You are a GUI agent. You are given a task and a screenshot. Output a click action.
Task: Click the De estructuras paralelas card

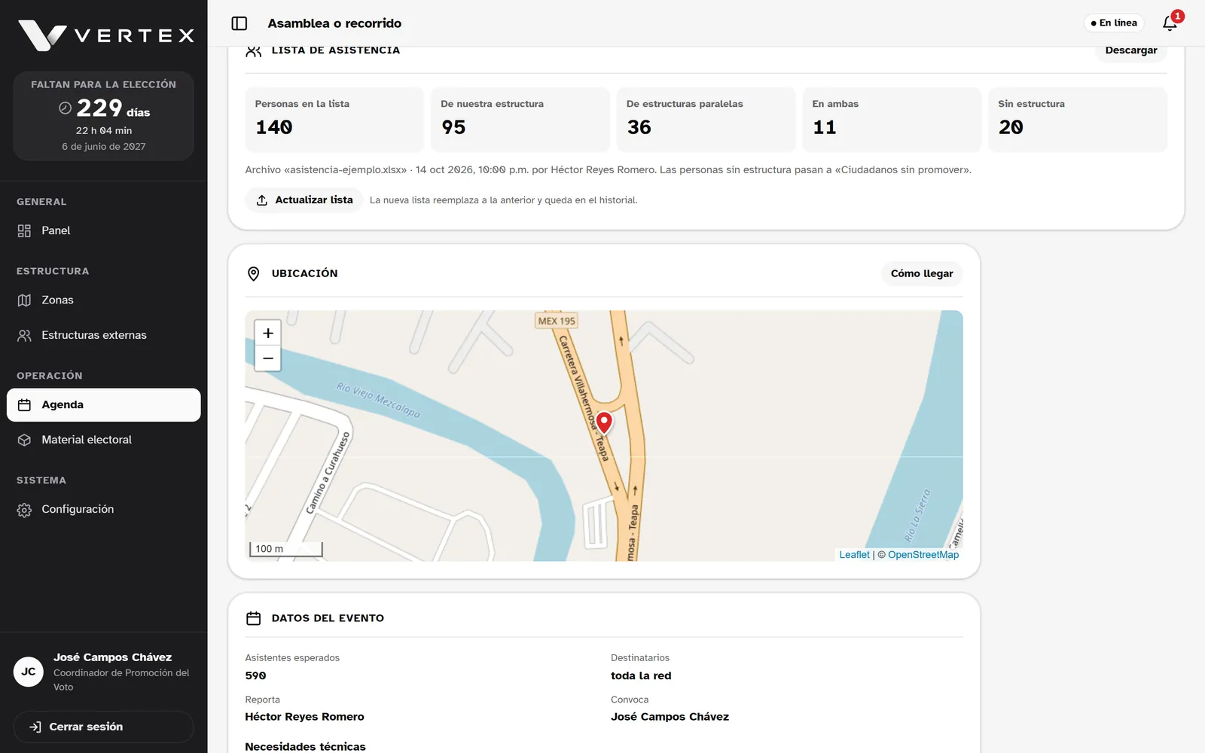click(706, 120)
